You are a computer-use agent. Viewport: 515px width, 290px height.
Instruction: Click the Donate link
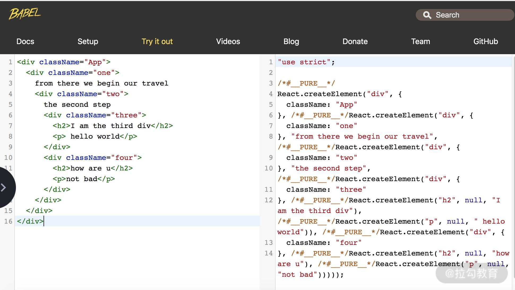coord(355,41)
